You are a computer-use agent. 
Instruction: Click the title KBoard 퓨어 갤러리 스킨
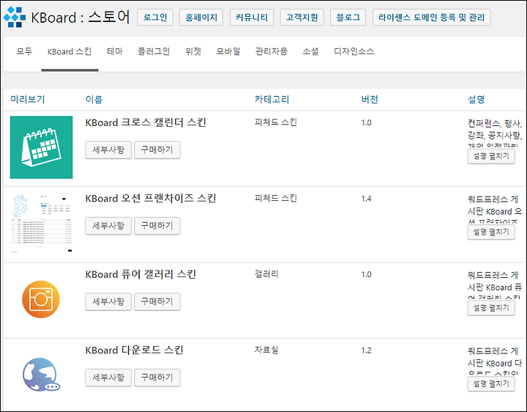pyautogui.click(x=141, y=274)
